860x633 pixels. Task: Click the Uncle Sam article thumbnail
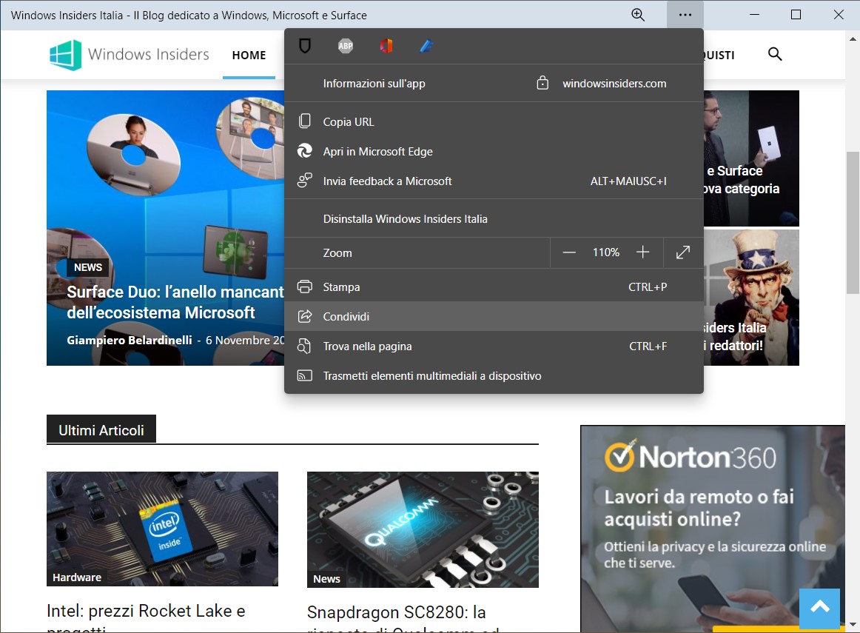tap(751, 298)
